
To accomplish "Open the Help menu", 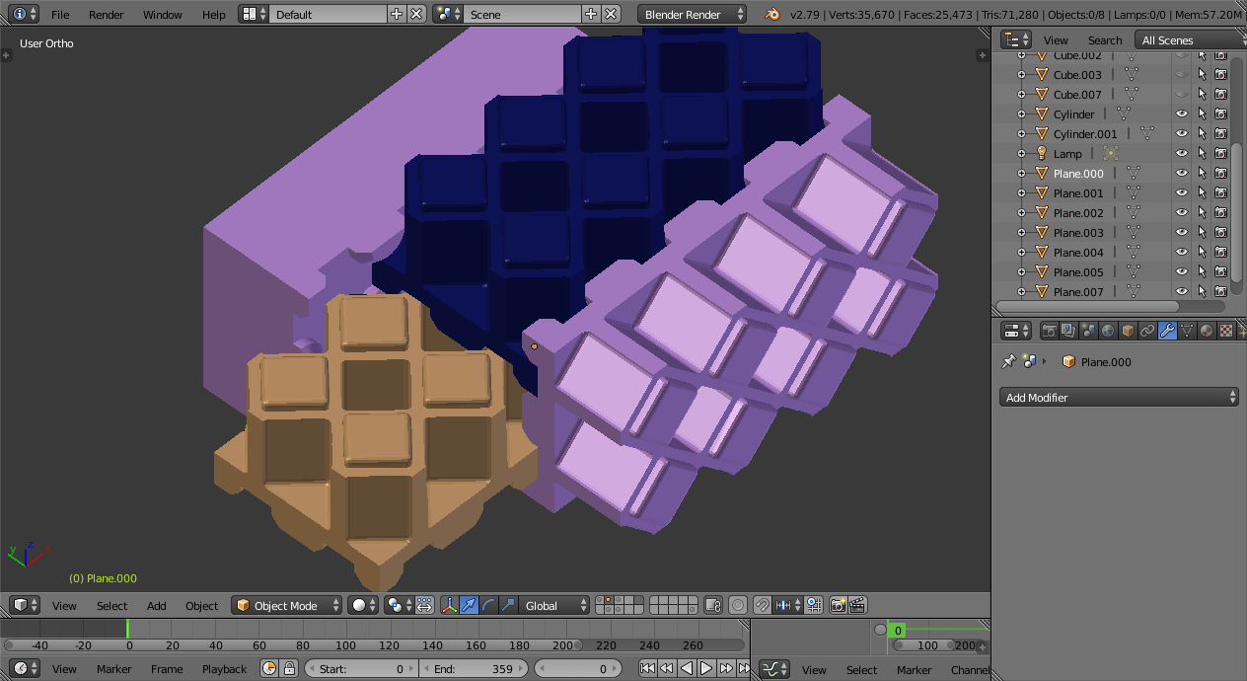I will click(214, 15).
